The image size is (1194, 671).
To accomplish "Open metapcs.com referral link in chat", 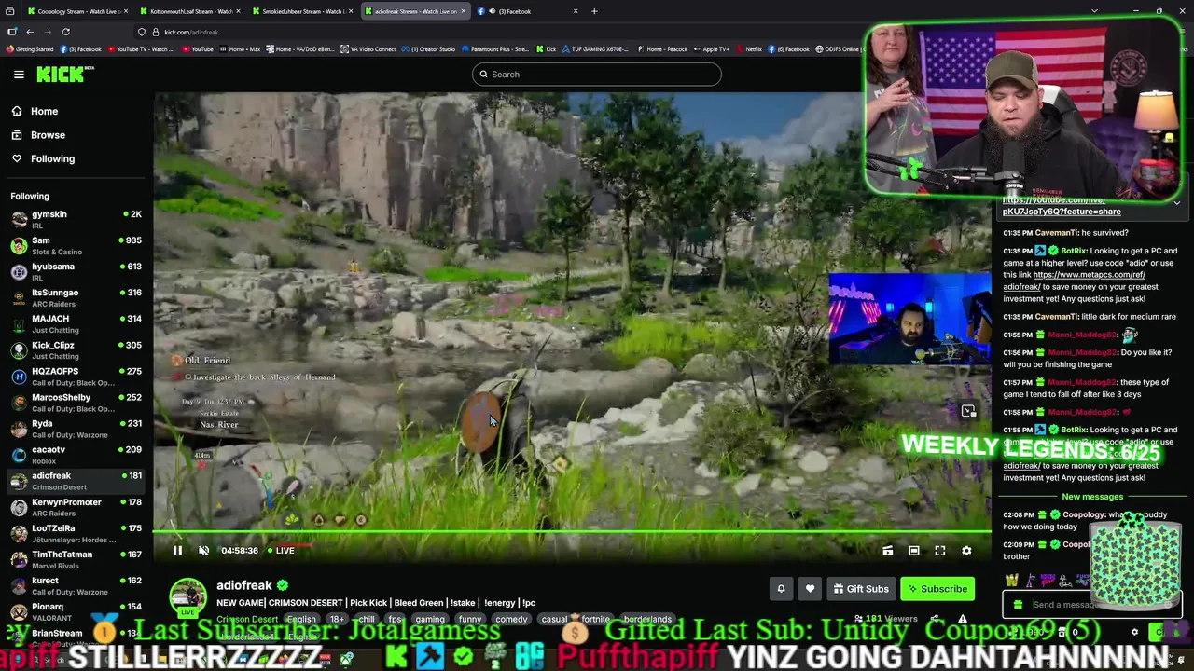I will 1075,281.
